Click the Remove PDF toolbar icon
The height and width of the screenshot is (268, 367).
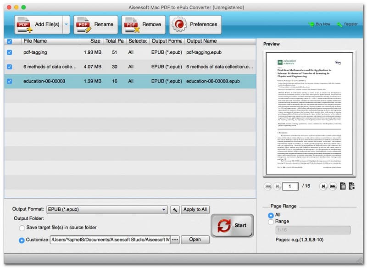pos(132,25)
